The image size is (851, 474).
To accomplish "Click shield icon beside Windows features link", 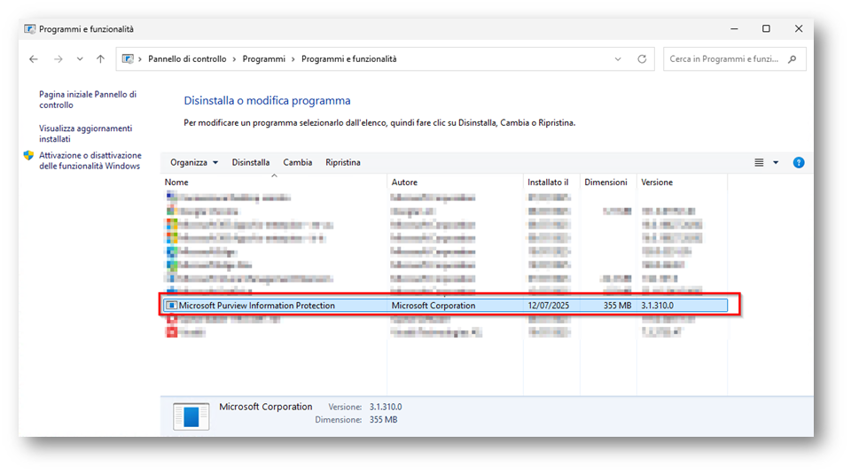I will [28, 156].
